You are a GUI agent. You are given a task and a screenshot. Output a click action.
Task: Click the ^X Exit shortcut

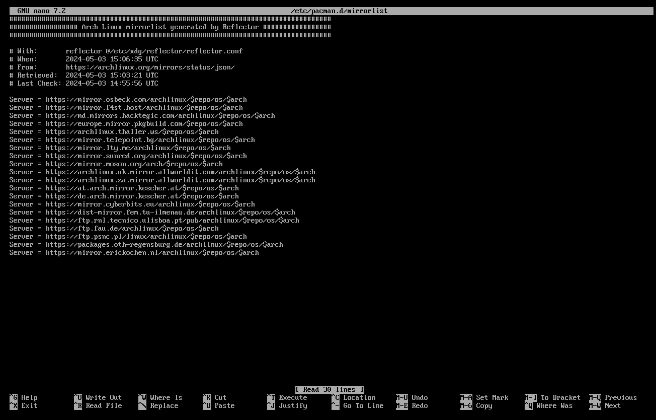23,405
